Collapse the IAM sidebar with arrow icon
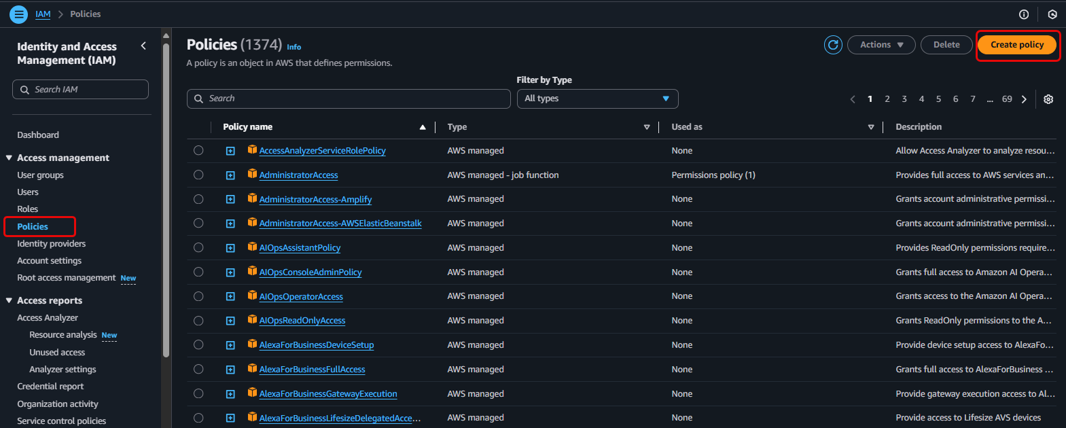Screen dimensions: 1066x428 pos(143,46)
